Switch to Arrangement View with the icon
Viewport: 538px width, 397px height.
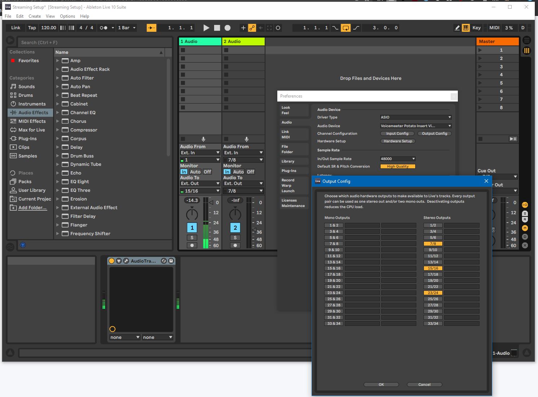pyautogui.click(x=527, y=40)
